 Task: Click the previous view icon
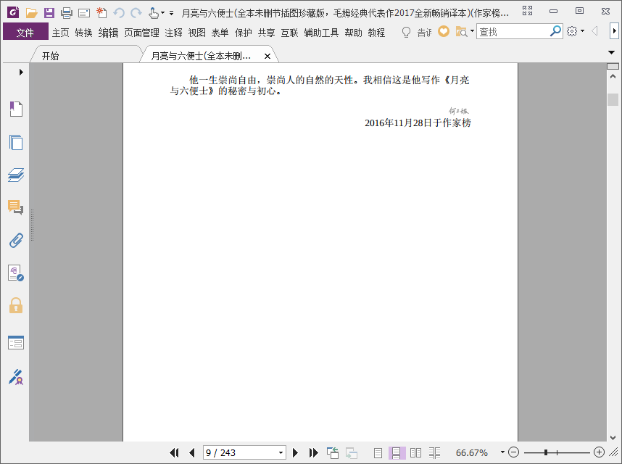click(333, 452)
